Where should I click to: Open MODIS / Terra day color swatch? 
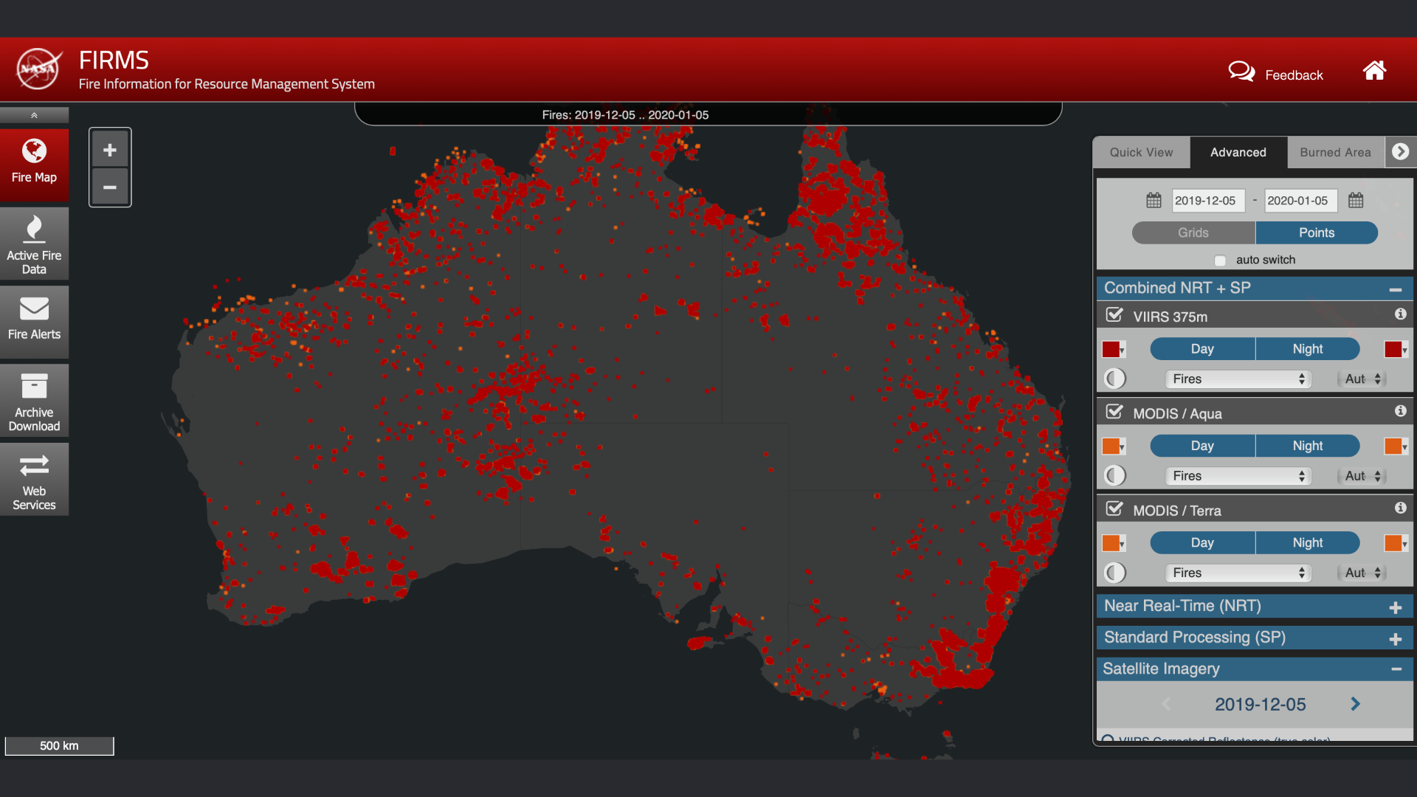(1112, 543)
